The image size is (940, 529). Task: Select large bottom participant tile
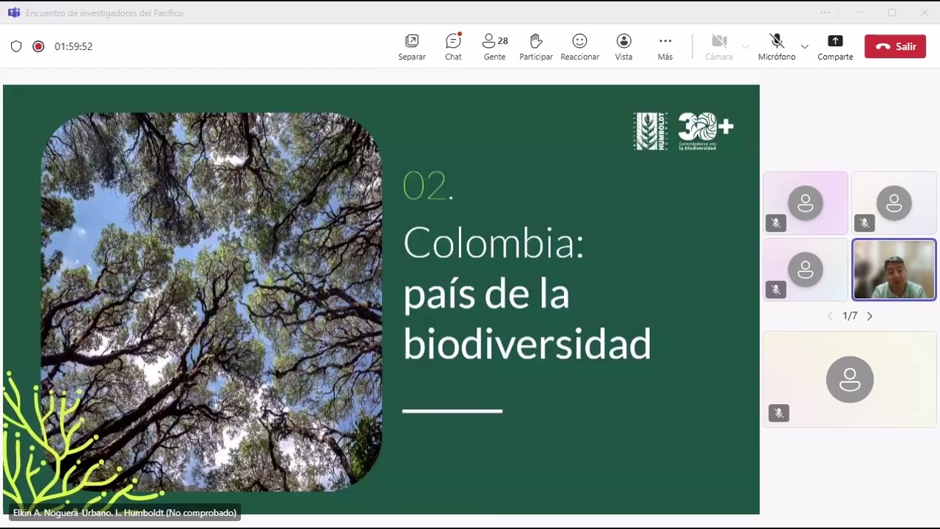pos(850,379)
